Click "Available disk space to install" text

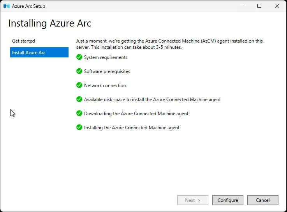point(114,100)
